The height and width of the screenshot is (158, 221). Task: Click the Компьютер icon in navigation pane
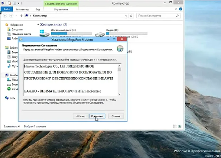point(7,75)
